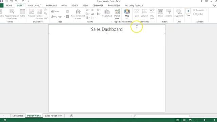This screenshot has height=122, width=217.
Task: Open the Shapes dropdown in Illustrations
Action: point(46,10)
